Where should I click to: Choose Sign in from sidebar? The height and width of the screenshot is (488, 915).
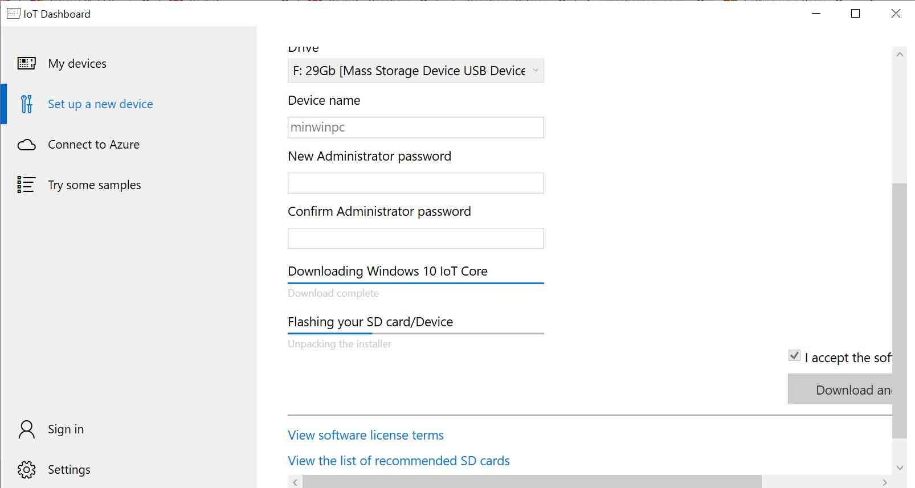[66, 429]
